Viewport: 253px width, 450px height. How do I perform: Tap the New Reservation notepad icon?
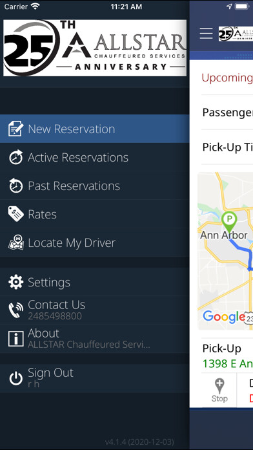(16, 129)
